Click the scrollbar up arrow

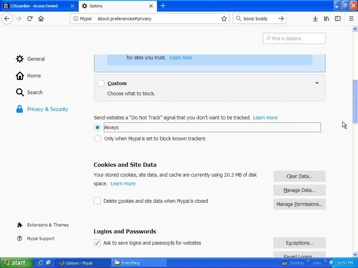[x=355, y=29]
